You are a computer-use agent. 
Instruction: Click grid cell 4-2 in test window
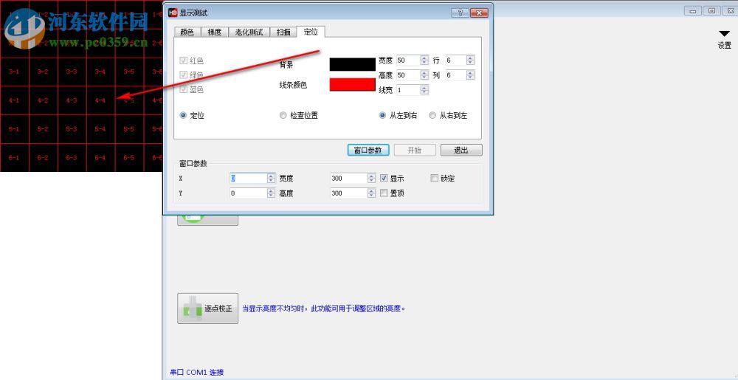click(x=43, y=100)
